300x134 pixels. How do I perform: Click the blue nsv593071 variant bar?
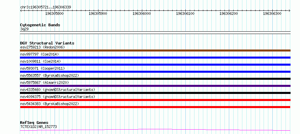click(x=155, y=72)
